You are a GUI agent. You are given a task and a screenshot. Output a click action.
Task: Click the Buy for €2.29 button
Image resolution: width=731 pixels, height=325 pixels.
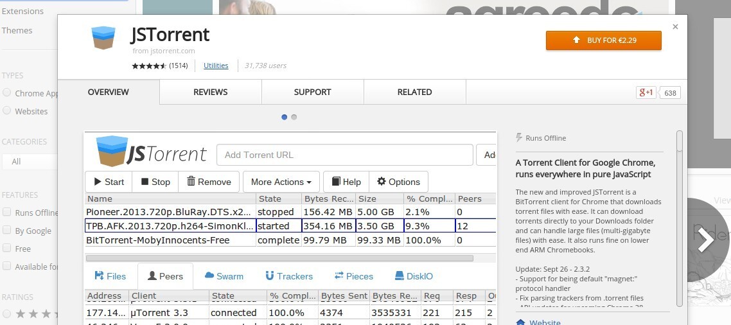coord(603,40)
